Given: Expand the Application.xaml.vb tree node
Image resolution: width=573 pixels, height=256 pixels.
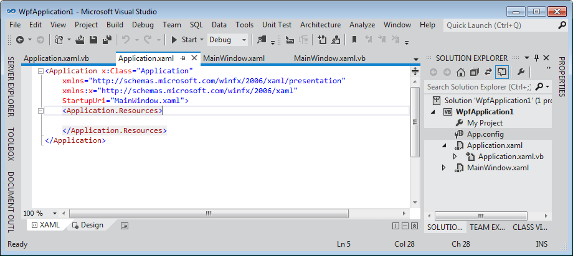Looking at the screenshot, I should (455, 157).
